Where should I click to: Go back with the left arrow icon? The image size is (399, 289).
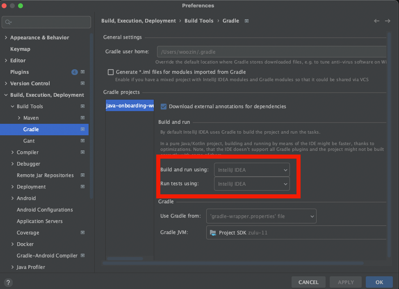pos(376,21)
